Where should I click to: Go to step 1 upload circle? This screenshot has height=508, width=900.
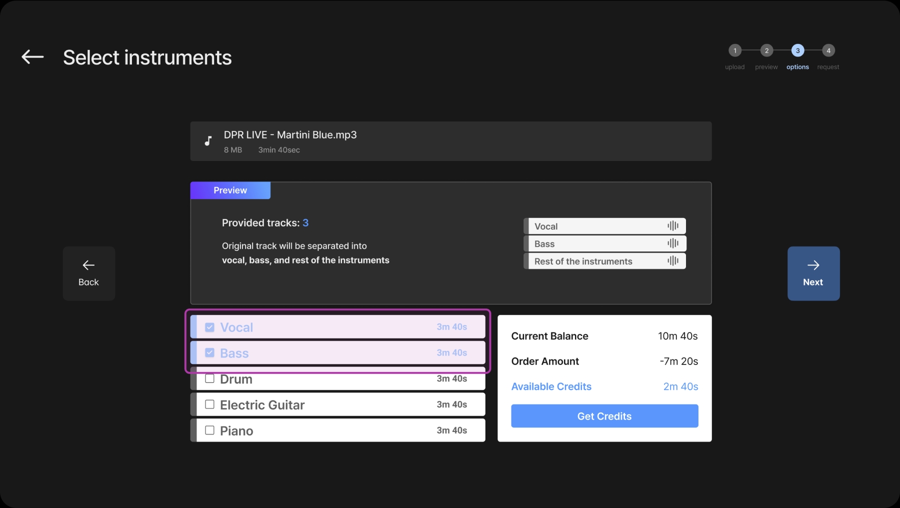(x=734, y=50)
